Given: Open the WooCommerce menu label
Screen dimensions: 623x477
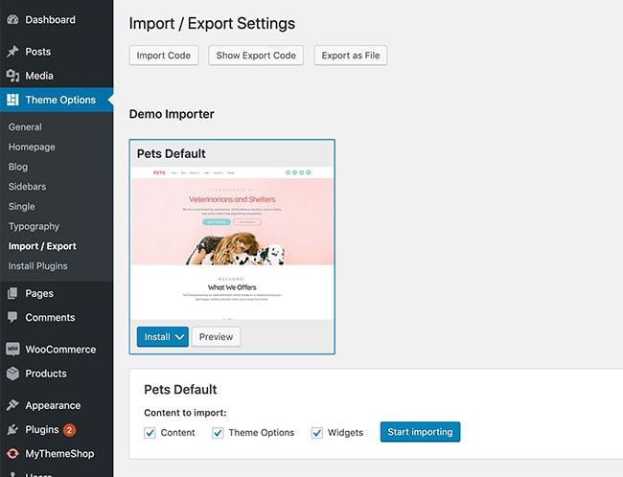Looking at the screenshot, I should (60, 349).
